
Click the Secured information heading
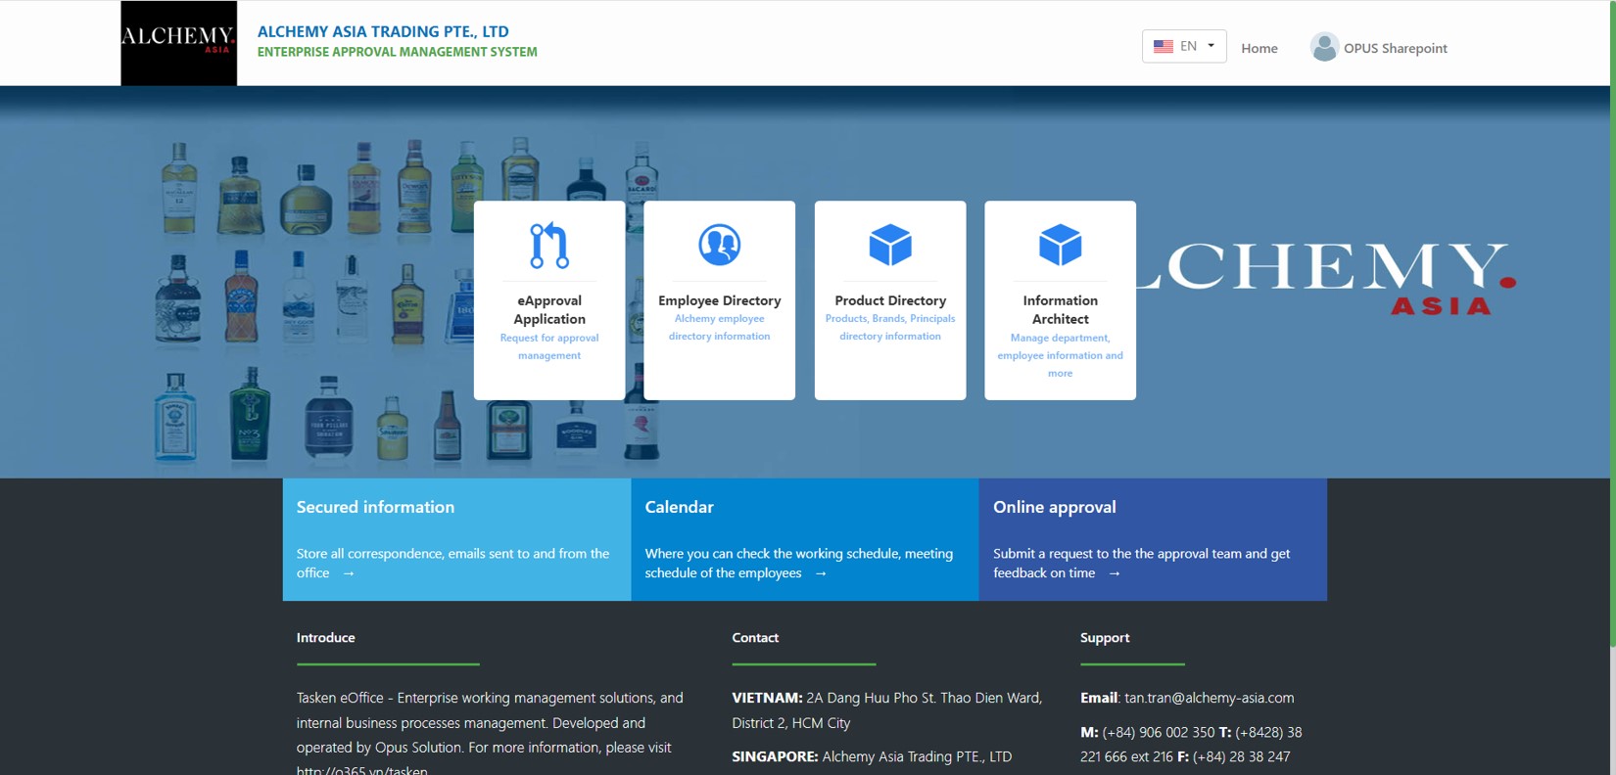pos(375,507)
